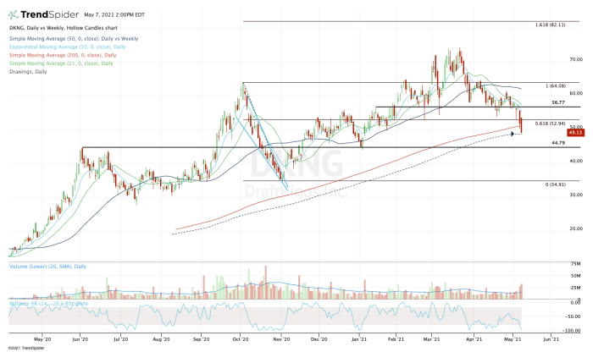
Task: Click the 25M volume axis label
Action: (576, 288)
